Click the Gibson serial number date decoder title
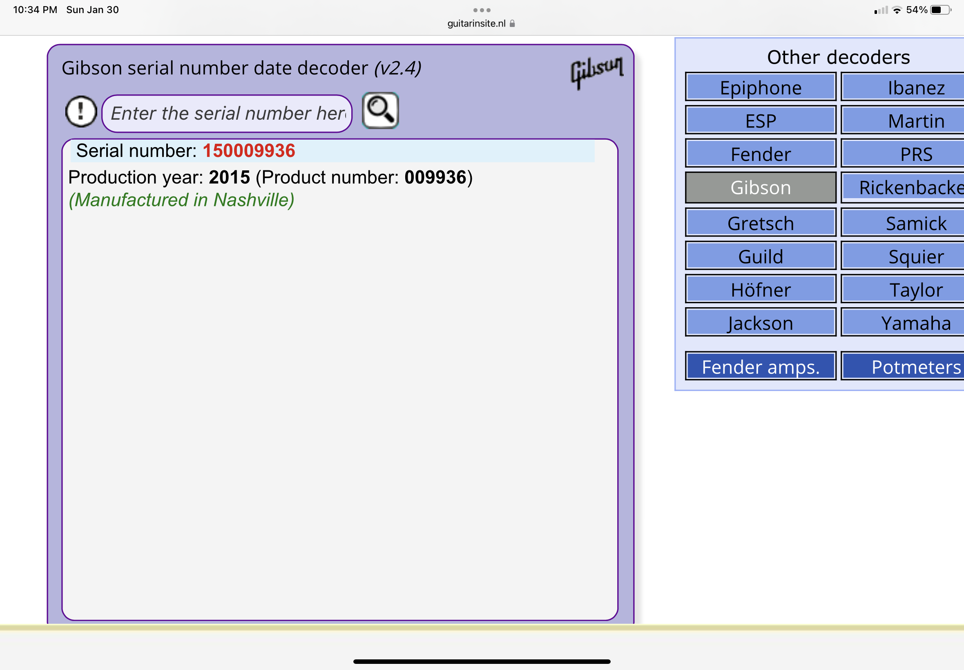The height and width of the screenshot is (670, 964). 242,68
